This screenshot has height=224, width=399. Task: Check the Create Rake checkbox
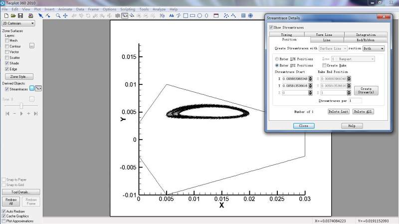point(324,65)
